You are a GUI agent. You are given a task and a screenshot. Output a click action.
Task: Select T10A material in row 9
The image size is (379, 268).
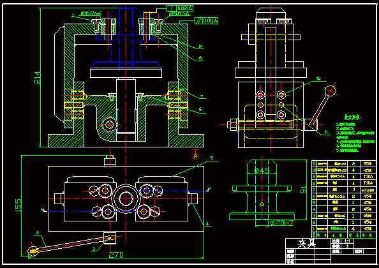(368, 176)
